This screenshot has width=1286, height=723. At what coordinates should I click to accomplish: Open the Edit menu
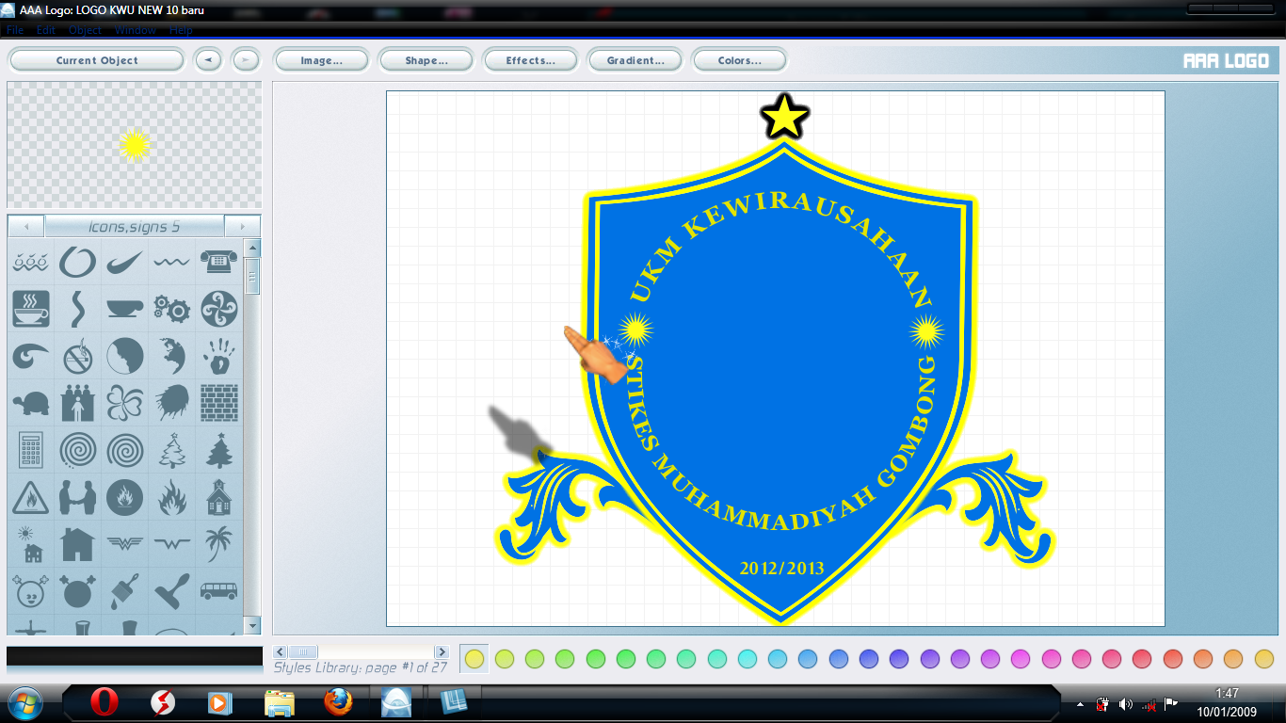click(45, 30)
